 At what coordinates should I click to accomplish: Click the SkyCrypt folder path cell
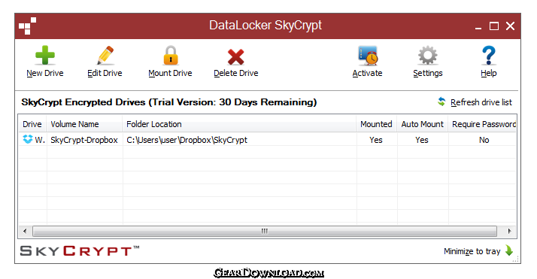coord(187,140)
